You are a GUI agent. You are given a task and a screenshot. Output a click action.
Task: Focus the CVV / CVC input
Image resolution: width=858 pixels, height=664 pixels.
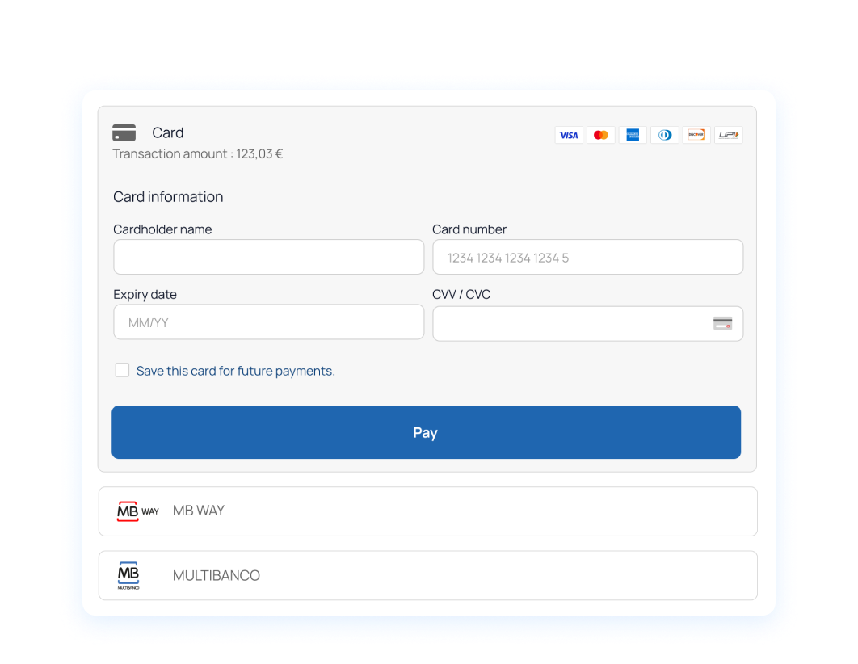570,324
